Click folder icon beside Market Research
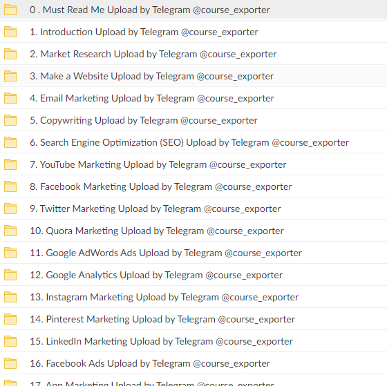Image resolution: width=387 pixels, height=386 pixels. tap(10, 54)
